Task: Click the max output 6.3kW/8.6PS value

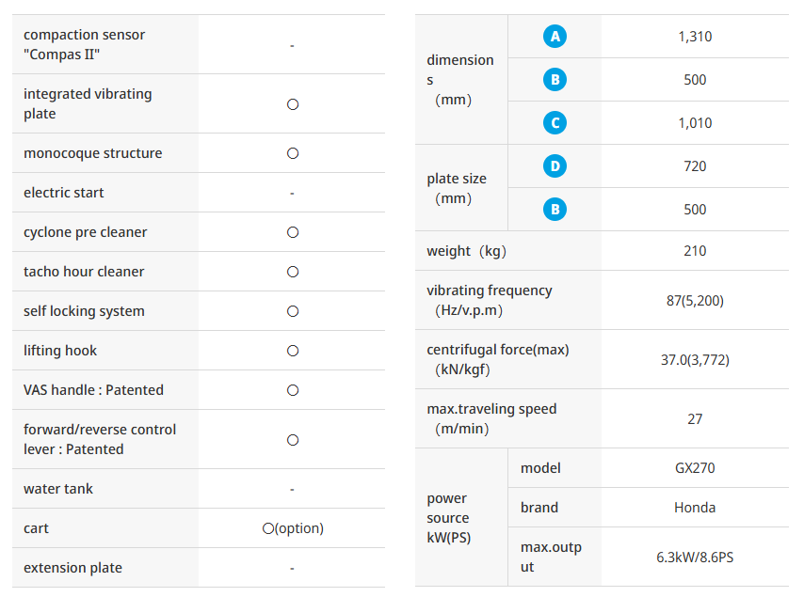Action: [x=695, y=558]
